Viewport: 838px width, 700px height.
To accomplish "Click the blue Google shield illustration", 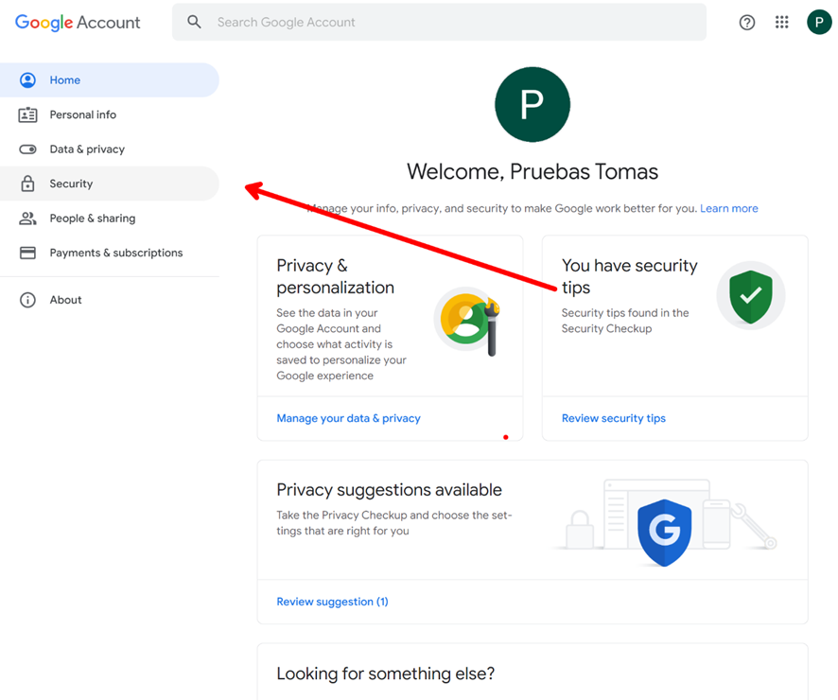I will tap(664, 531).
